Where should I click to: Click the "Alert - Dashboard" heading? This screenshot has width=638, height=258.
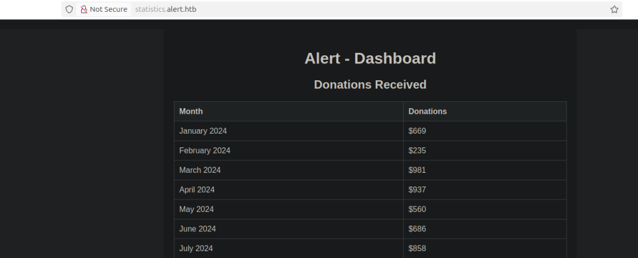pyautogui.click(x=370, y=58)
